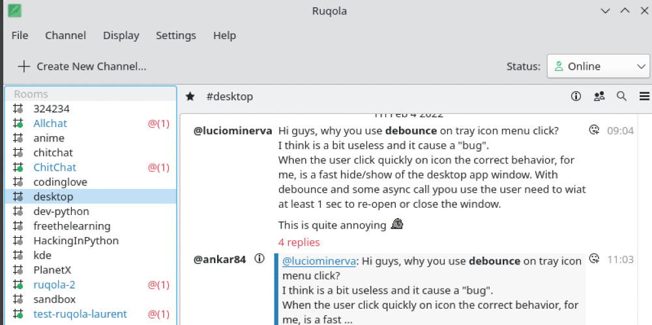652x325 pixels.
Task: Open the dev-python room
Action: click(91, 211)
